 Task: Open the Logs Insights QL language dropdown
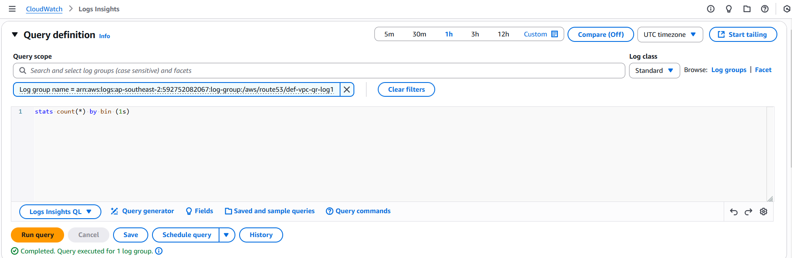click(x=60, y=212)
